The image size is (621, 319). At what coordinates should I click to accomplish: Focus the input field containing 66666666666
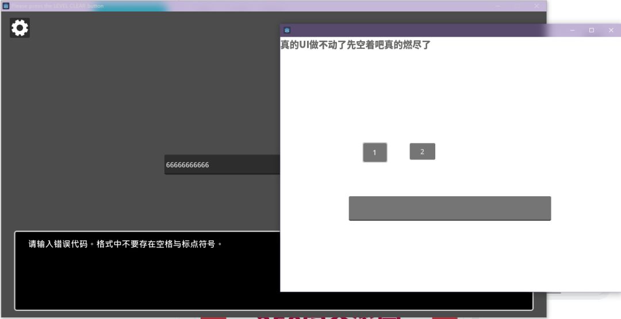pyautogui.click(x=222, y=165)
